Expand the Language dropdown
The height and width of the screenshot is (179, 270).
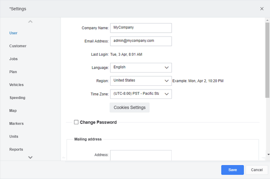[x=141, y=68]
